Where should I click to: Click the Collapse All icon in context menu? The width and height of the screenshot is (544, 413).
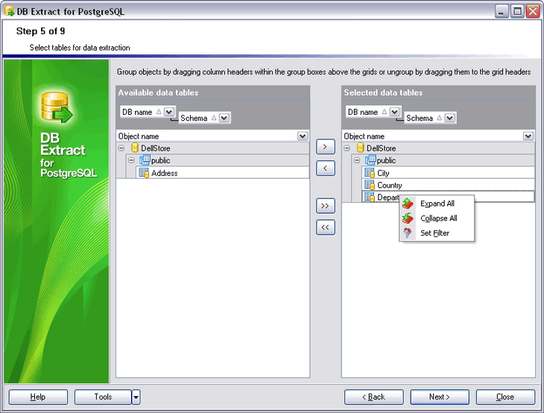coord(408,218)
